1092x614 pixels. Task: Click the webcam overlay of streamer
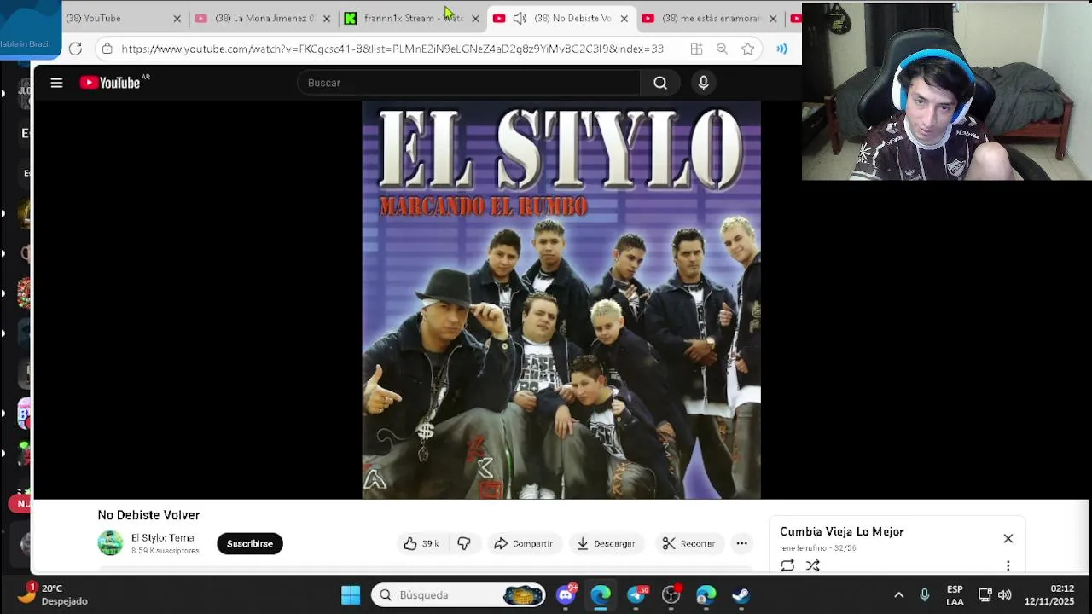point(946,91)
